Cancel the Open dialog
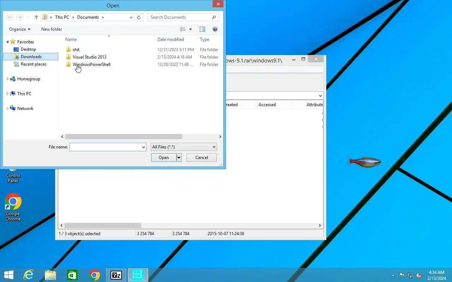This screenshot has width=452, height=282. (x=202, y=158)
